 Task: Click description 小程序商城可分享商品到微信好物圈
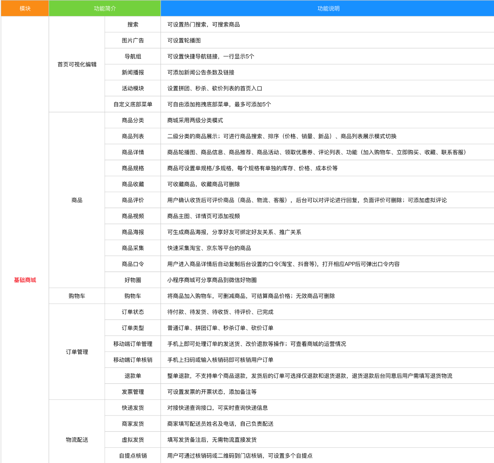point(212,280)
